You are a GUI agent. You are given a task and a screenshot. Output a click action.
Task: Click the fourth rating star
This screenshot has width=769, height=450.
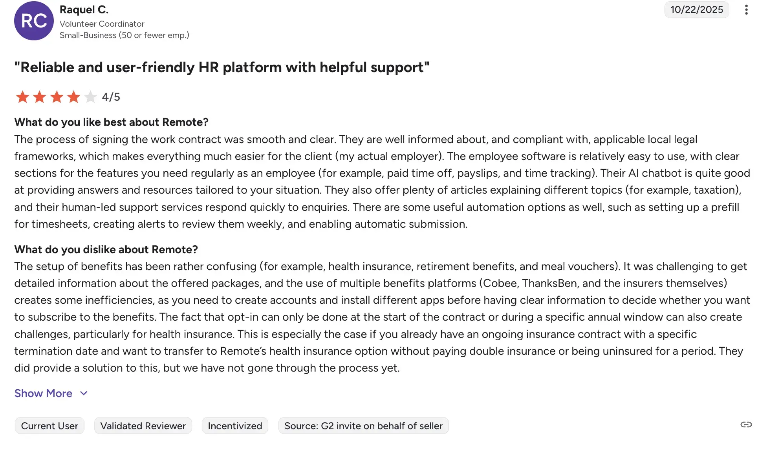click(x=73, y=97)
